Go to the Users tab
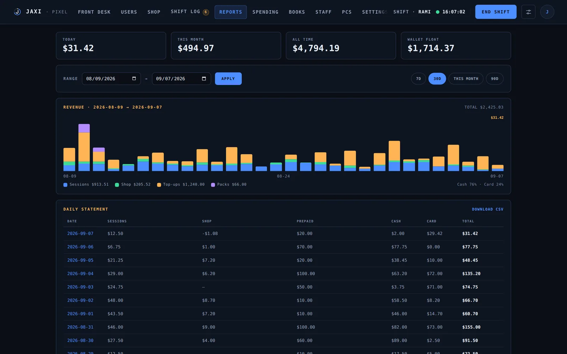 click(129, 12)
